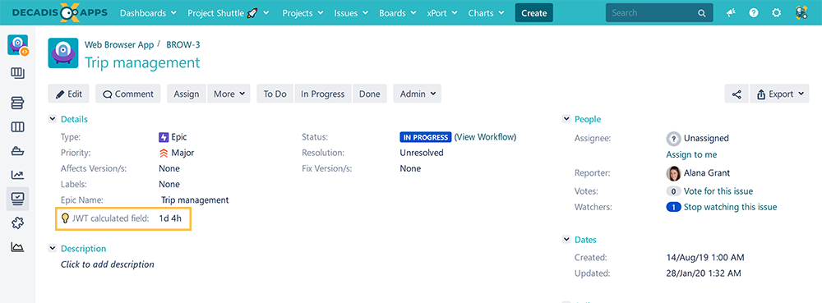Open the reports line chart icon

tap(18, 175)
